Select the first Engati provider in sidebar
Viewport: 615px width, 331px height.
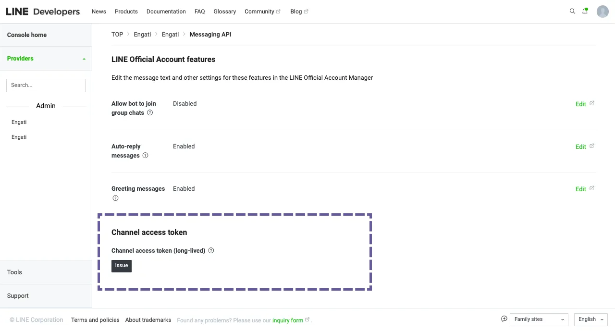(x=19, y=122)
